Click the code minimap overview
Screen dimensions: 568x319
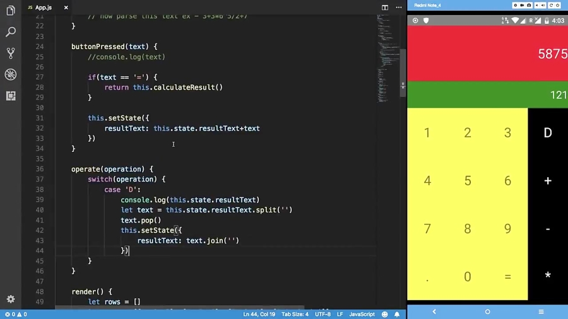click(388, 58)
